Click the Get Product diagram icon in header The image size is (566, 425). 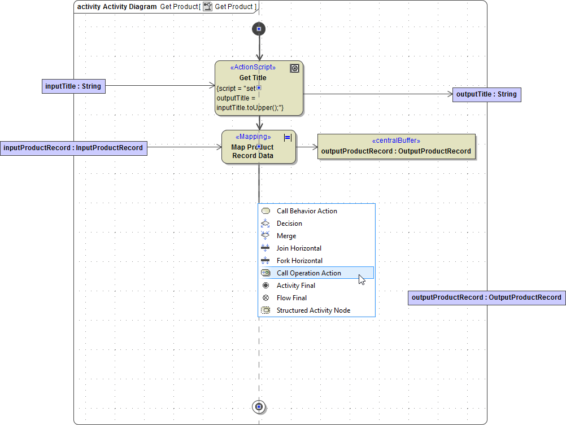(208, 7)
